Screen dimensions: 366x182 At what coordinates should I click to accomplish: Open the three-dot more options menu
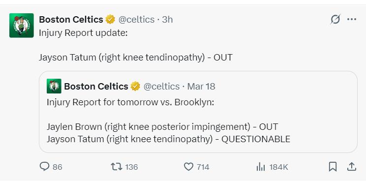click(x=352, y=19)
